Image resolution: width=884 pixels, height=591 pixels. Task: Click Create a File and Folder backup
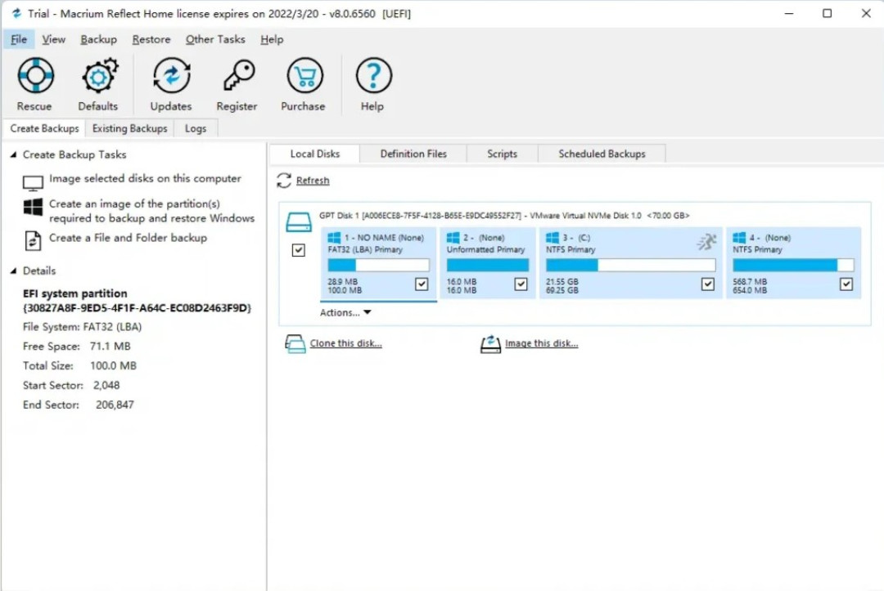(x=128, y=238)
